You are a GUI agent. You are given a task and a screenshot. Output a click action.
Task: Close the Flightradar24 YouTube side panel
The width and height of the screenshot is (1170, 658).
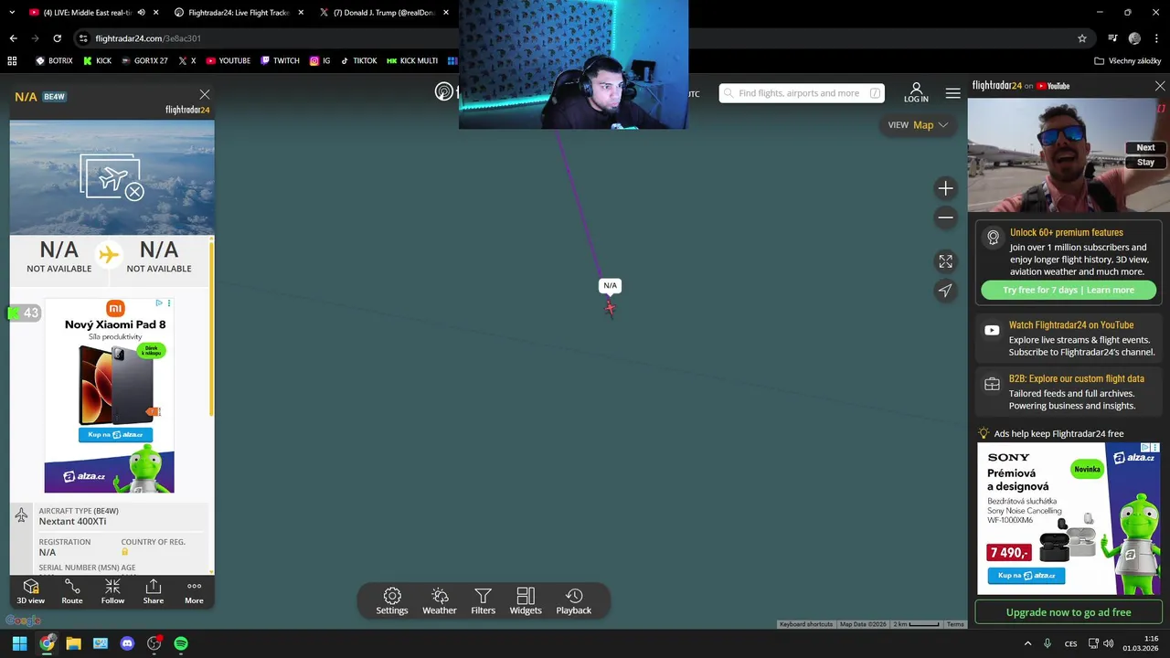click(x=1160, y=86)
